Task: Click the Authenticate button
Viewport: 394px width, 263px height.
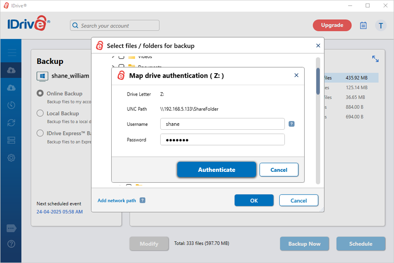Action: pos(216,170)
